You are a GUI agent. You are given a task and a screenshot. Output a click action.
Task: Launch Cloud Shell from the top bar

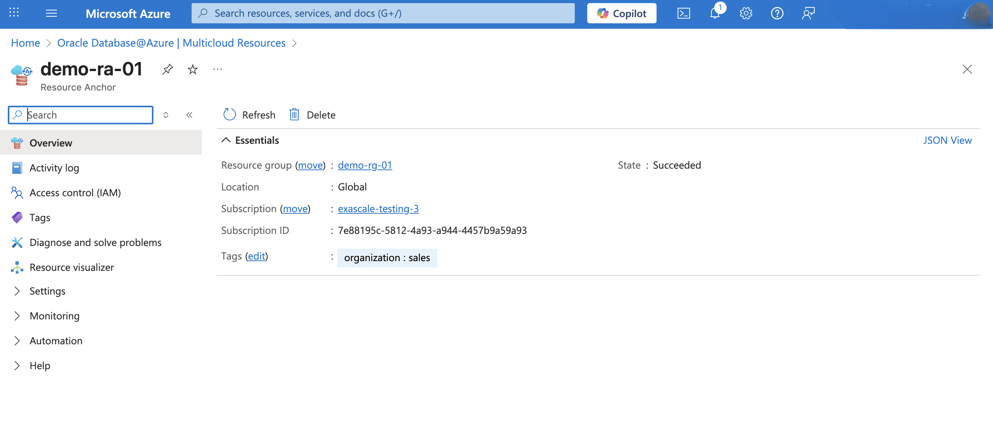point(684,13)
